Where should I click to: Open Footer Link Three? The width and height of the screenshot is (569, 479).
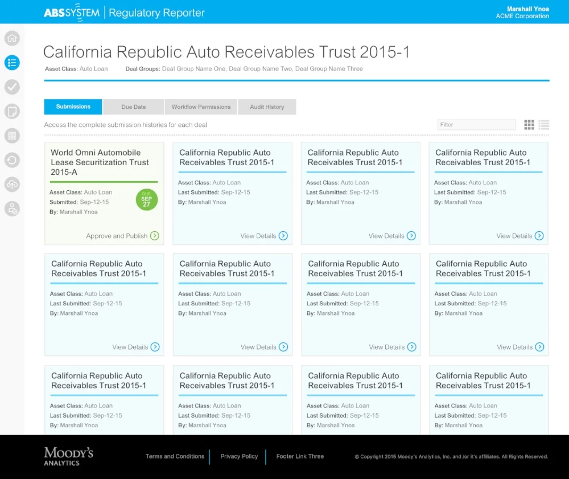[300, 456]
